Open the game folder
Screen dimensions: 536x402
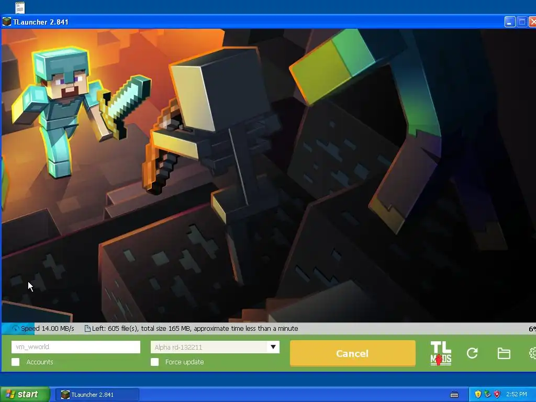[x=504, y=353]
